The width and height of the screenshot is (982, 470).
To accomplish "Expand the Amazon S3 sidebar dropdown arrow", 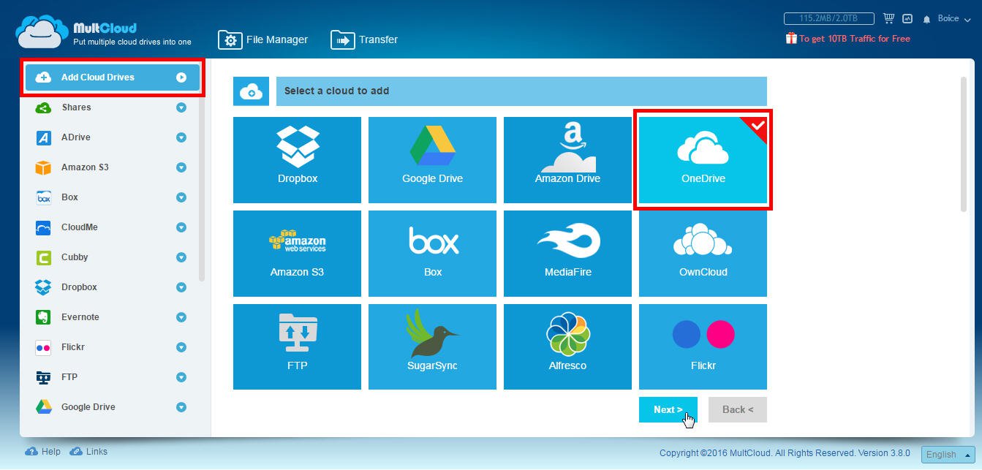I will coord(181,167).
